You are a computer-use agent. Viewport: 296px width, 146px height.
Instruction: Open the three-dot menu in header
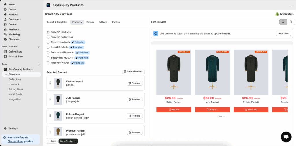[292, 5]
